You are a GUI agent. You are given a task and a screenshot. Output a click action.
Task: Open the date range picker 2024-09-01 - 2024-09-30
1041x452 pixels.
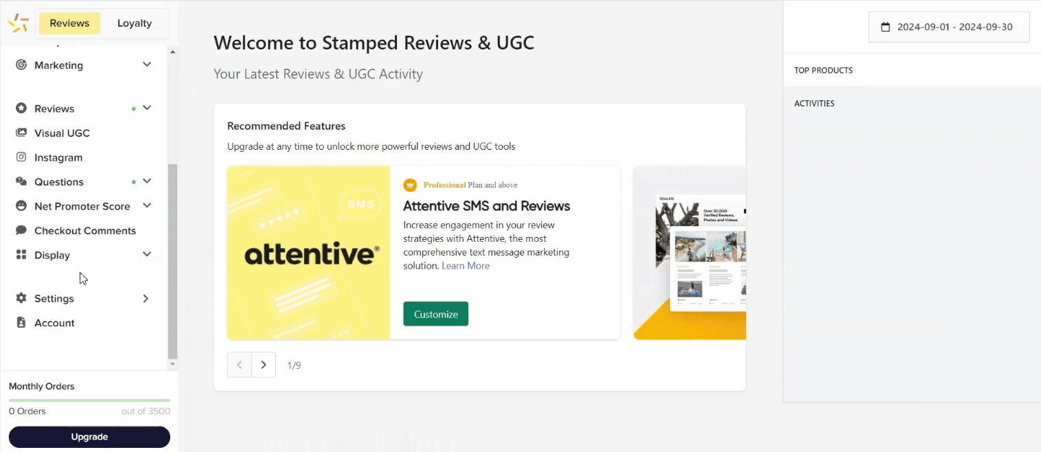[x=949, y=27]
